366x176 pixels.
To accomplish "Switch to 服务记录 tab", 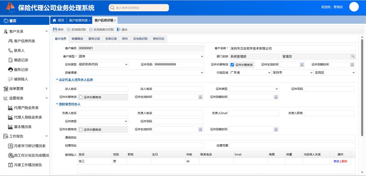I will click(x=94, y=39).
